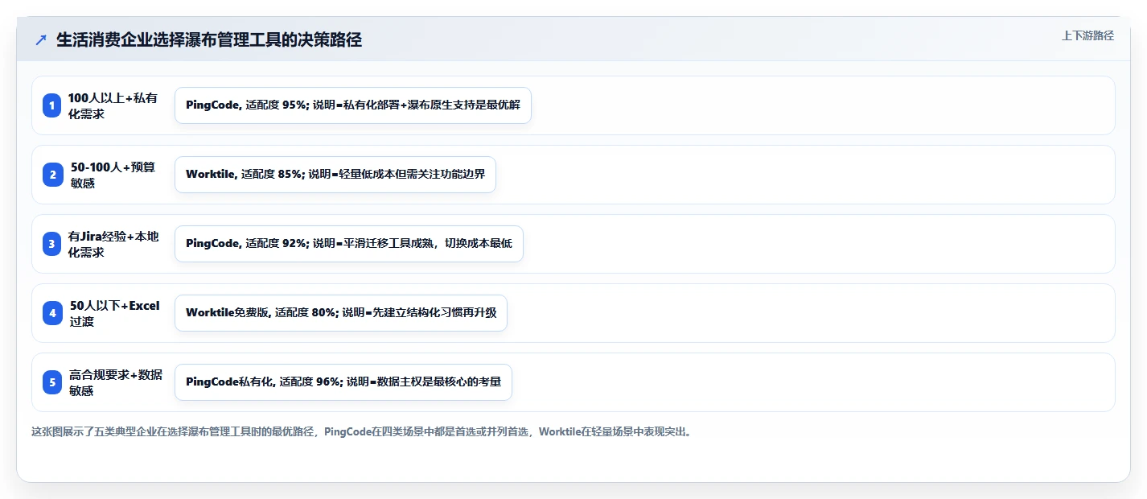Select the label 100人以上+私有化需求
The width and height of the screenshot is (1147, 499).
(113, 105)
